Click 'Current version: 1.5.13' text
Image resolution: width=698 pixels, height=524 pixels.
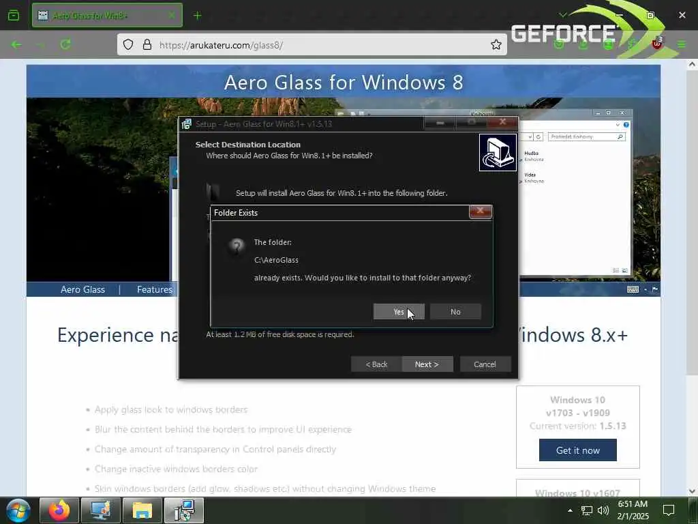pyautogui.click(x=577, y=426)
